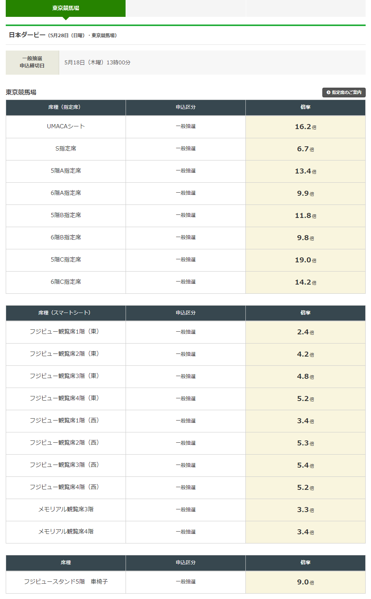371x599 pixels.
Task: Click the 席種（スマートシート）column header
Action: pyautogui.click(x=66, y=313)
